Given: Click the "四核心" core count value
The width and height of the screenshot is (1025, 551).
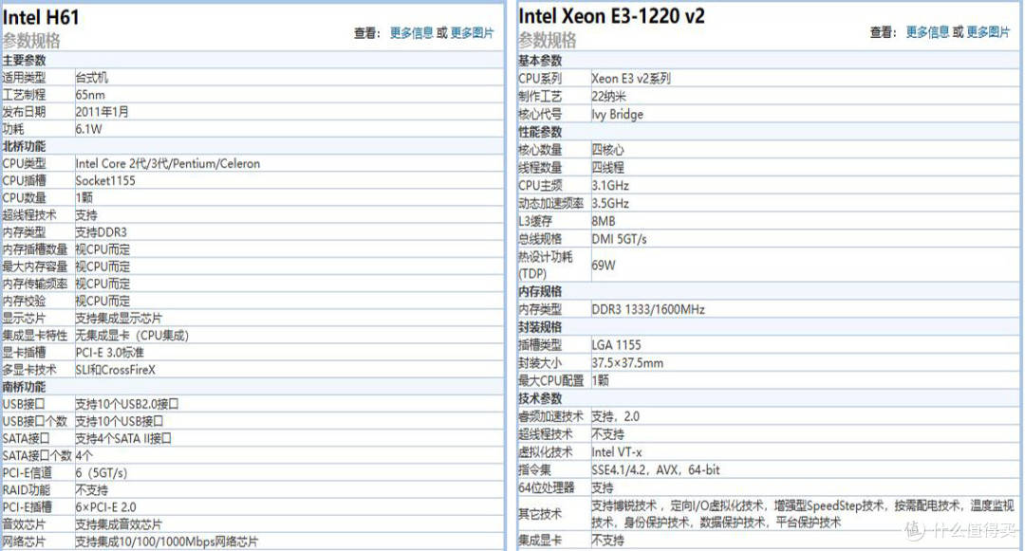Looking at the screenshot, I should [x=608, y=150].
